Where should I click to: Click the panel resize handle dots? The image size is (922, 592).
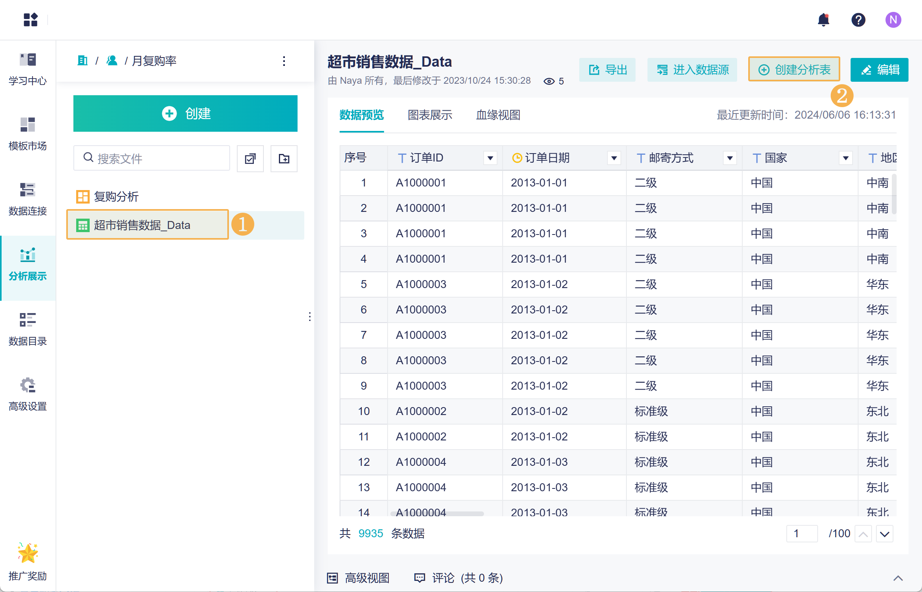310,317
